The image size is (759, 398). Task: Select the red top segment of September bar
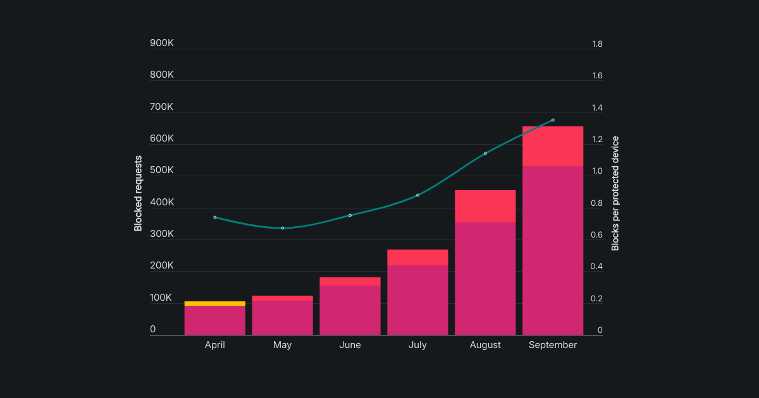point(553,146)
